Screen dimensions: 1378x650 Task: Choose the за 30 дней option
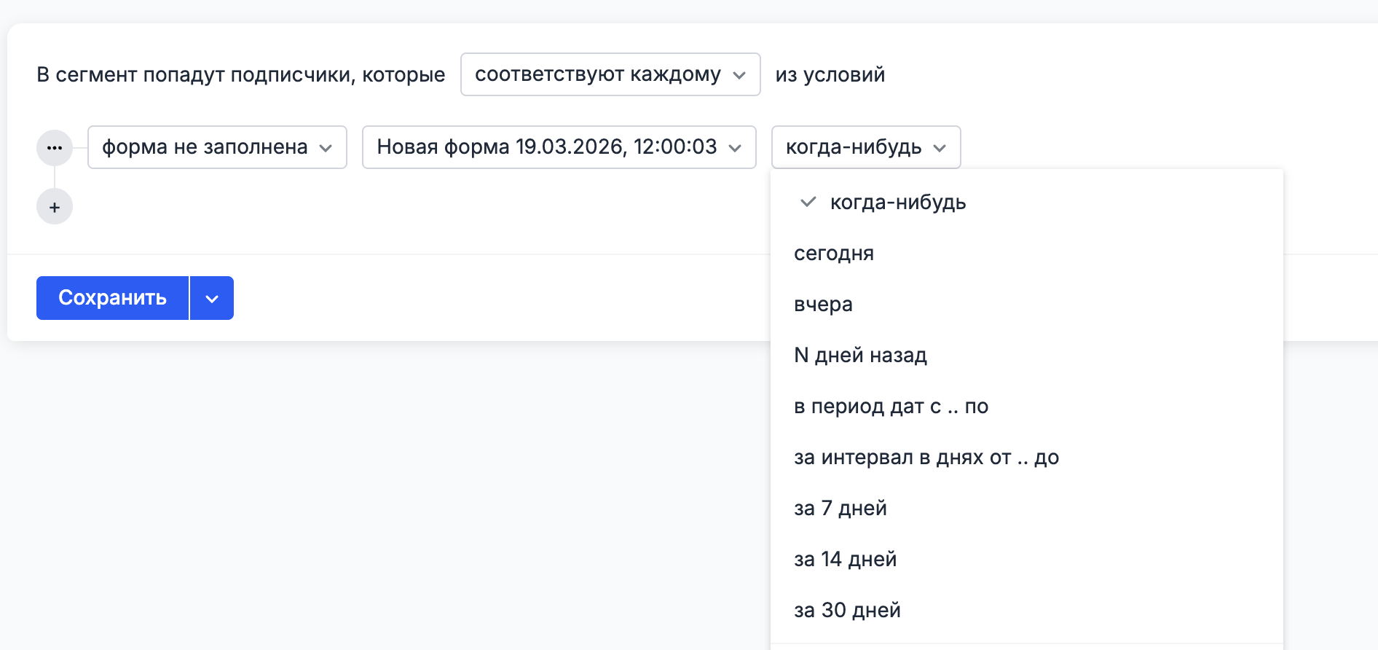(847, 610)
